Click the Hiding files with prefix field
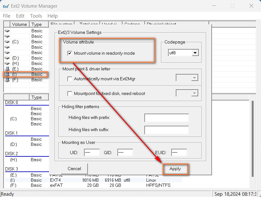The height and width of the screenshot is (197, 261). (167, 118)
